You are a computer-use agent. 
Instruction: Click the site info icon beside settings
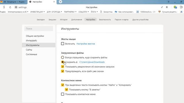click(16, 7)
